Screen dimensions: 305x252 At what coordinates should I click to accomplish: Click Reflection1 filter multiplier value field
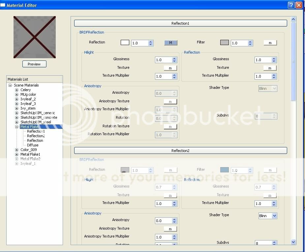pyautogui.click(x=239, y=43)
